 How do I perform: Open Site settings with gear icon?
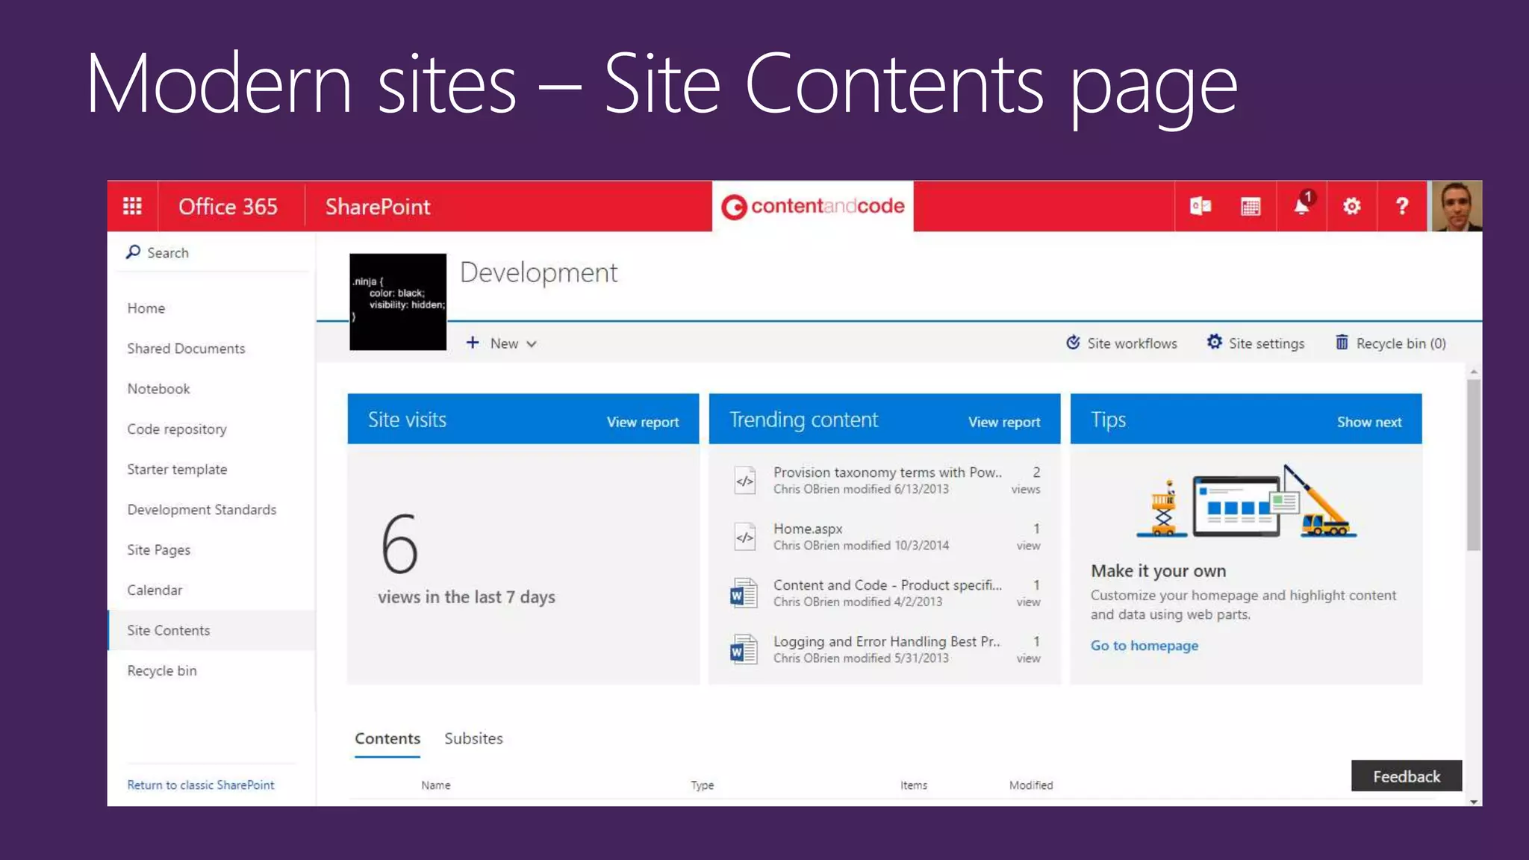1256,343
